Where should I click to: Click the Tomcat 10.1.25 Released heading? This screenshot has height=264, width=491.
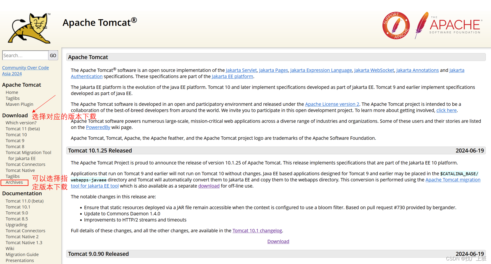[x=100, y=151]
